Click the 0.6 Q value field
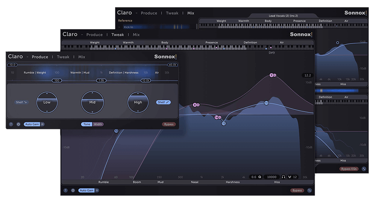 (x=253, y=177)
